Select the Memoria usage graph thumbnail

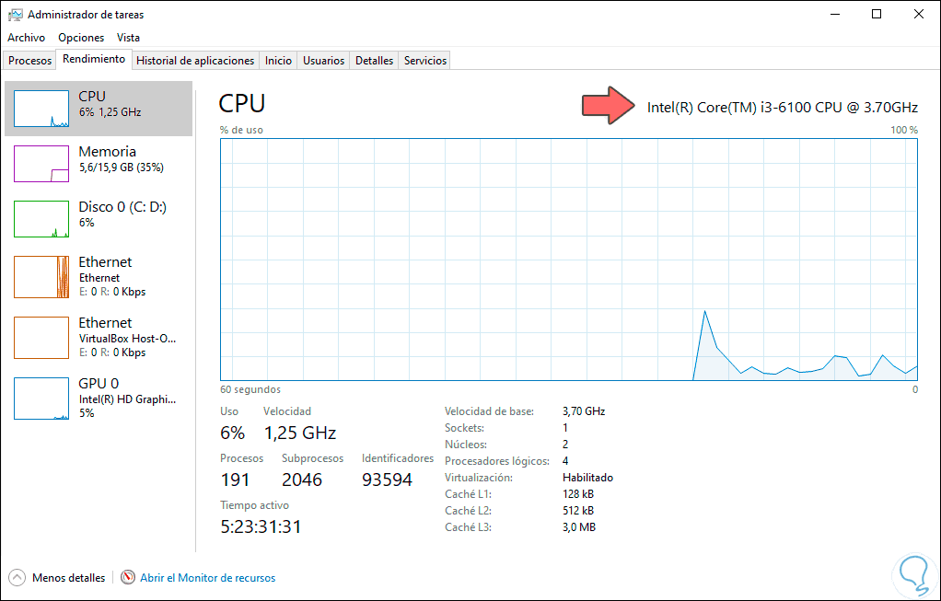41,164
